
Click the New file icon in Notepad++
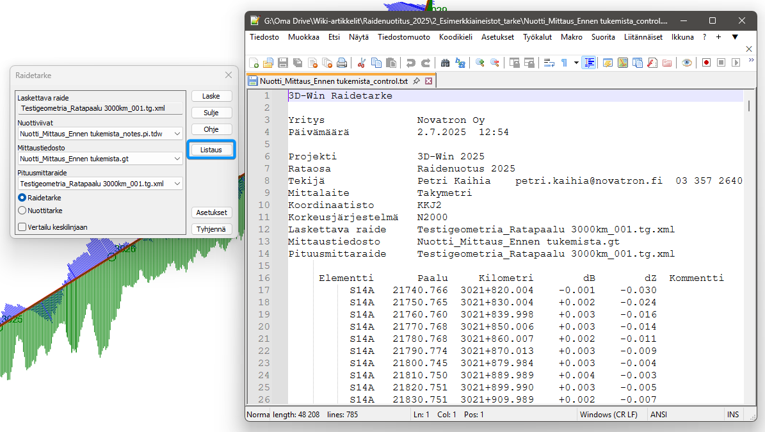pos(254,63)
